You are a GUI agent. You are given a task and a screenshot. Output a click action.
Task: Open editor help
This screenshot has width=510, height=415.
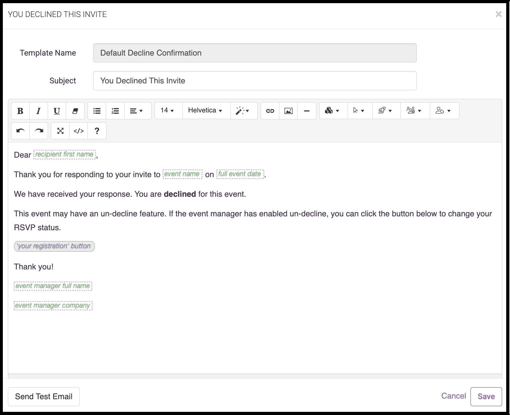click(x=97, y=131)
